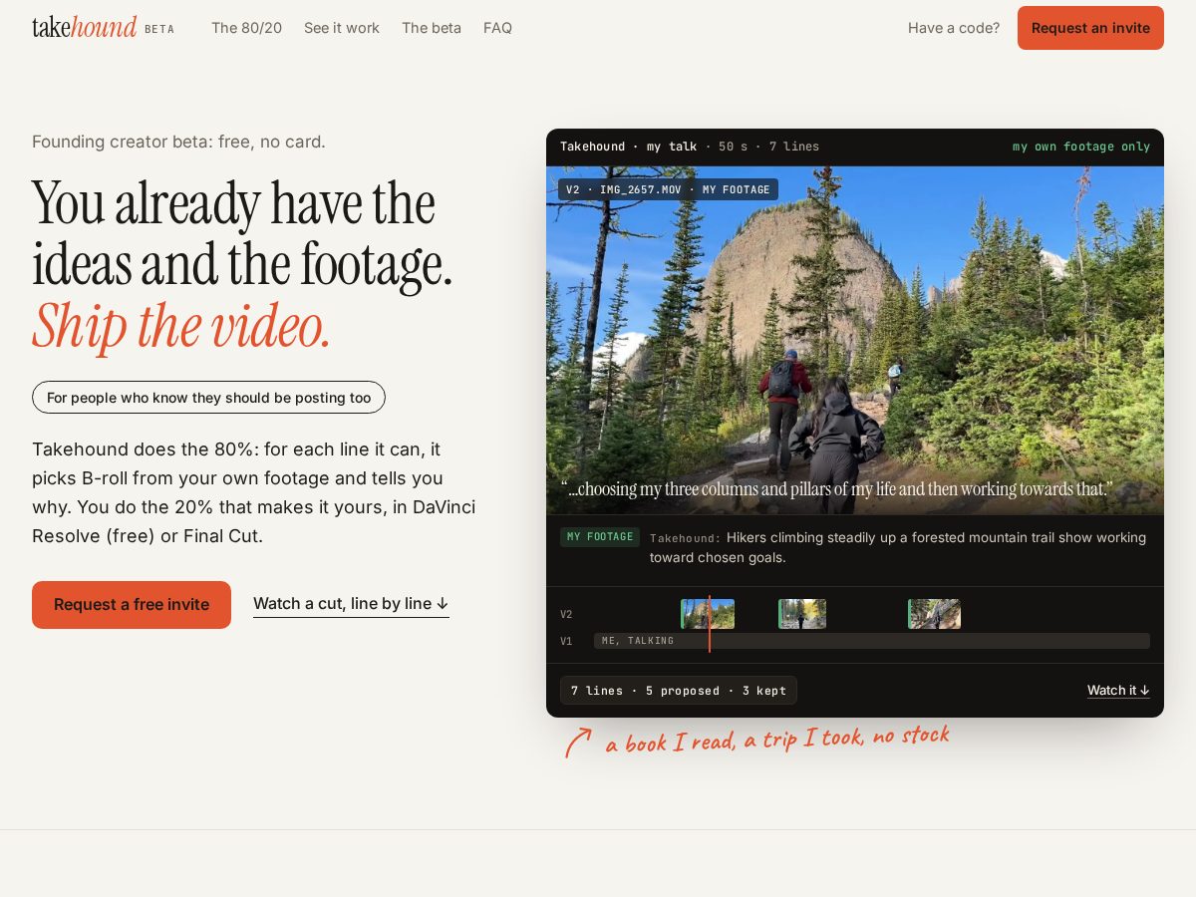Image resolution: width=1196 pixels, height=897 pixels.
Task: Go to See it work section
Action: [x=342, y=28]
